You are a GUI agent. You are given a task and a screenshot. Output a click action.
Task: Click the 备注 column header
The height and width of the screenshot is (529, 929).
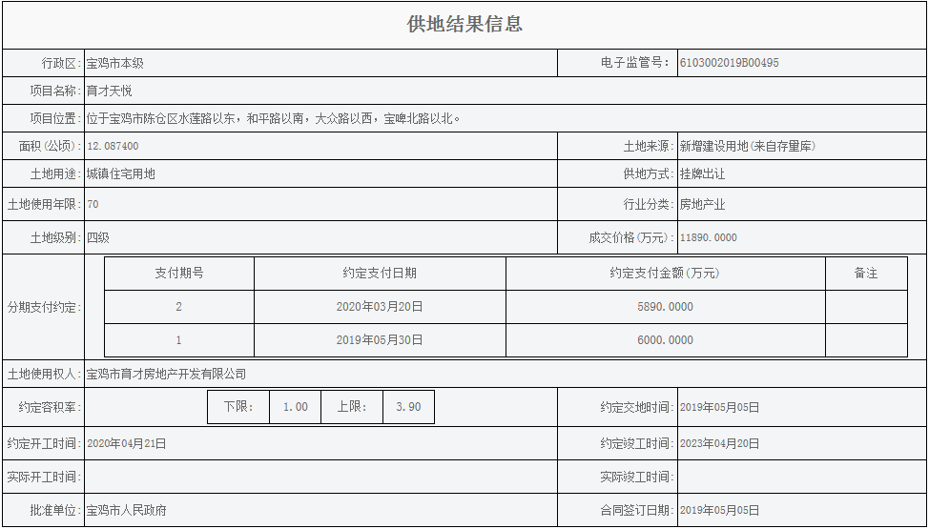point(866,274)
